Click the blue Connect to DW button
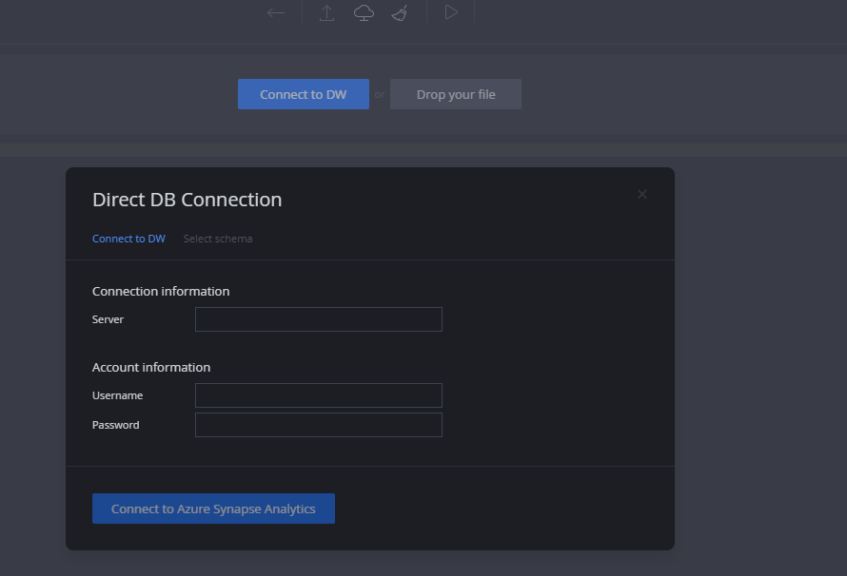 tap(304, 94)
